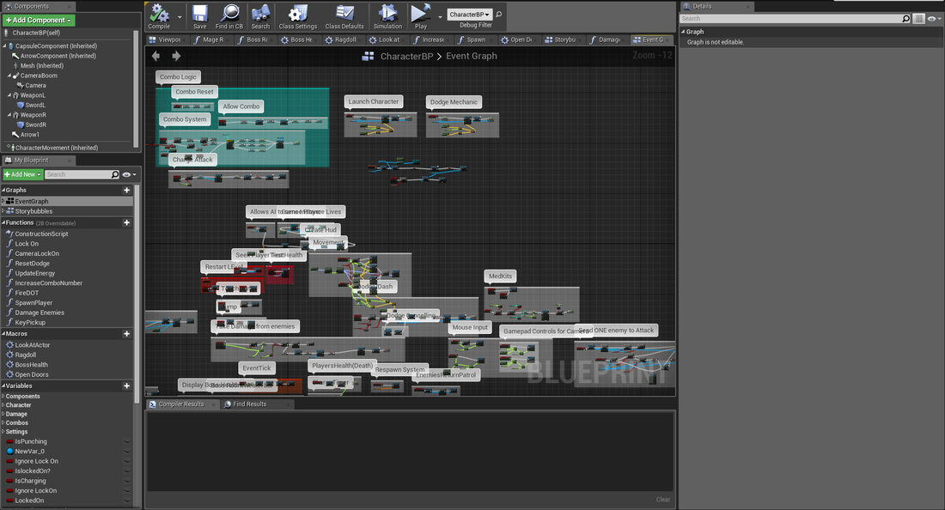Toggle the IsPunching variable's visibility eye
Image resolution: width=945 pixels, height=510 pixels.
point(127,441)
